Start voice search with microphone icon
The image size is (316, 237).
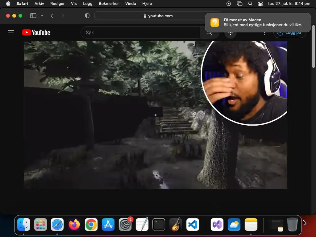click(x=230, y=33)
